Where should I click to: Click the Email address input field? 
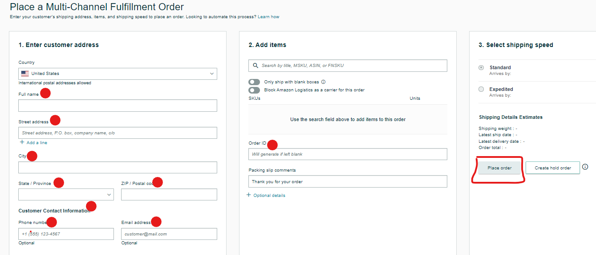[x=169, y=234]
